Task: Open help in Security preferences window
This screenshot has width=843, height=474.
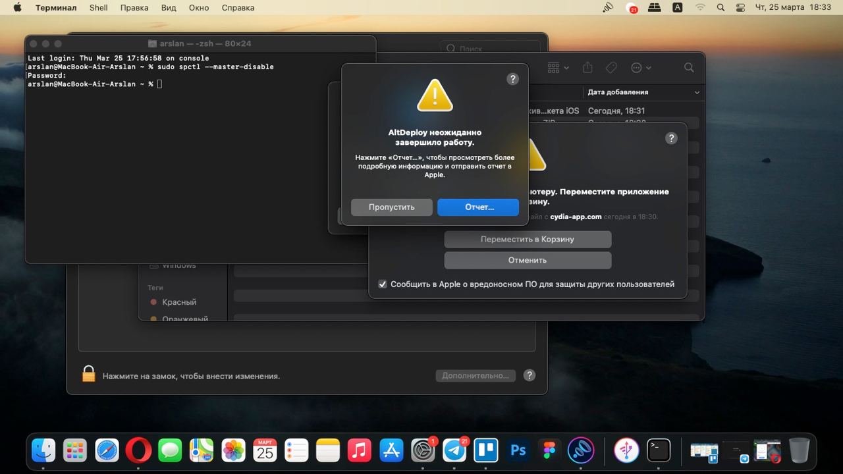Action: click(x=529, y=375)
